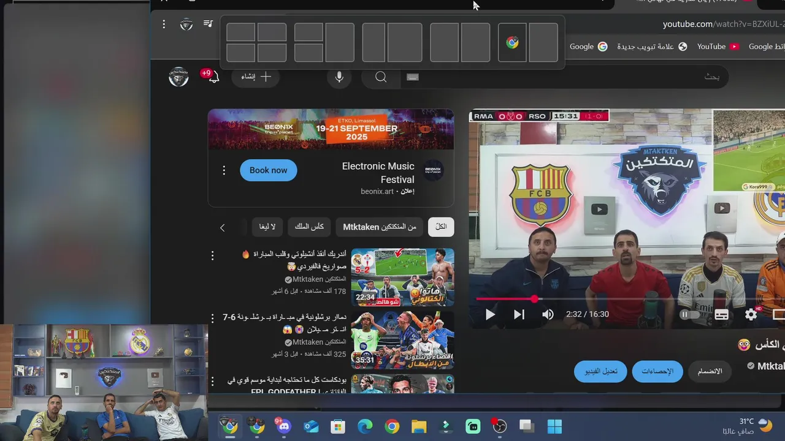This screenshot has height=441, width=785.
Task: Open options for the 325 ألف views video
Action: point(213,318)
